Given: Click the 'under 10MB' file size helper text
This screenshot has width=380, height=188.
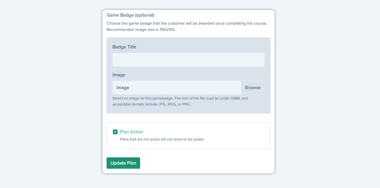Looking at the screenshot, I should click(180, 98).
